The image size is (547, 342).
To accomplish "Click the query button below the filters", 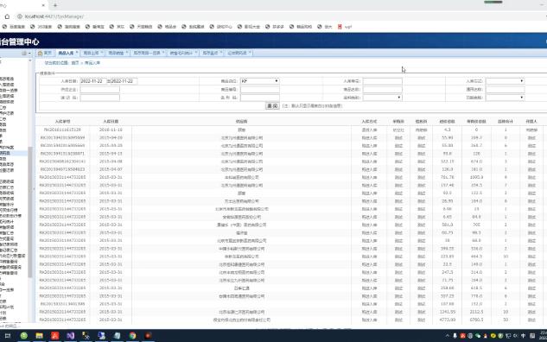I will pyautogui.click(x=272, y=105).
